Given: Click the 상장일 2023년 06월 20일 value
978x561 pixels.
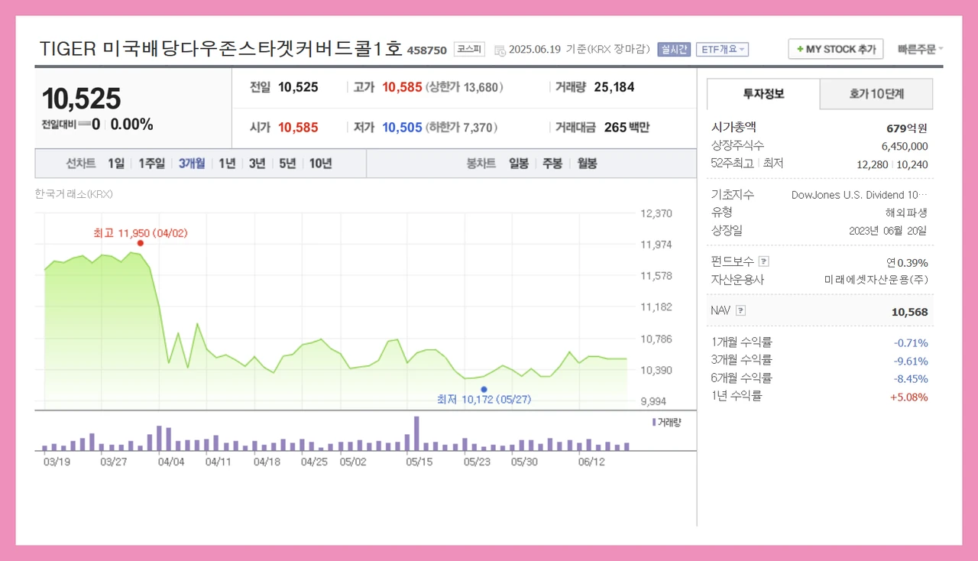Looking at the screenshot, I should click(889, 231).
